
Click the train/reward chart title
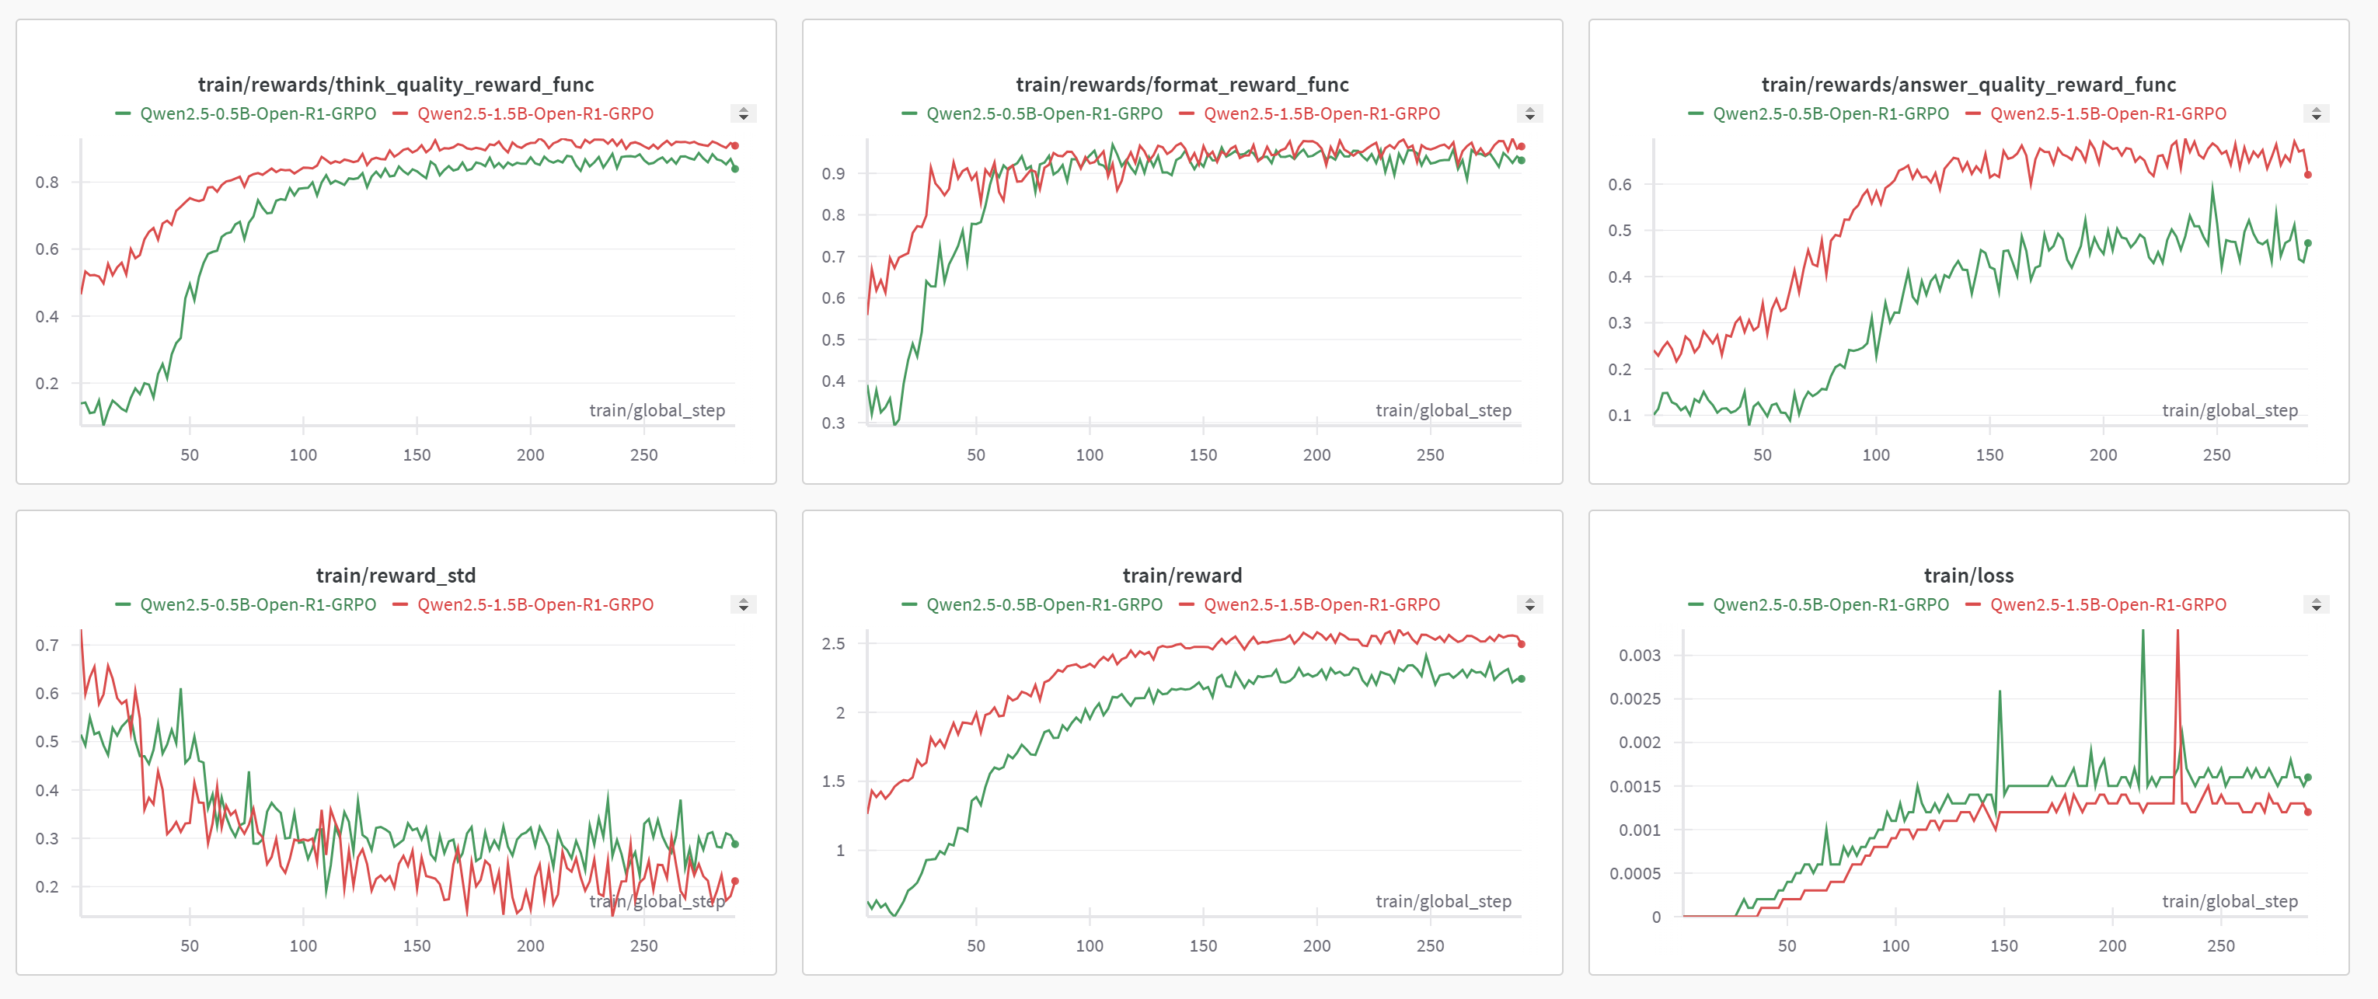(1183, 576)
